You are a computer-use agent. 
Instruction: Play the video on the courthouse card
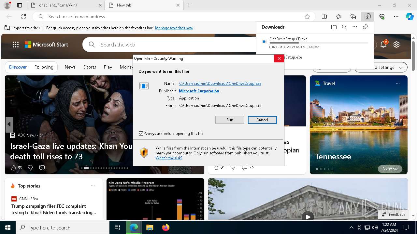pyautogui.click(x=308, y=216)
